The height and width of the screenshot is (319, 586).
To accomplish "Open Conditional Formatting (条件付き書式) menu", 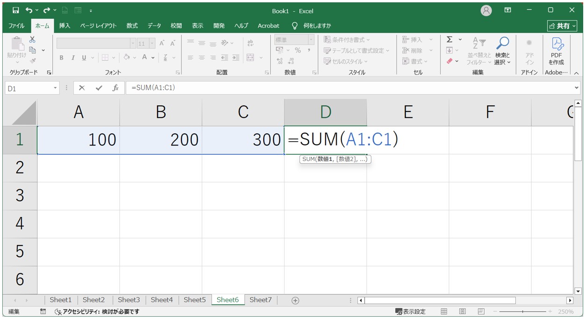I will pos(347,40).
